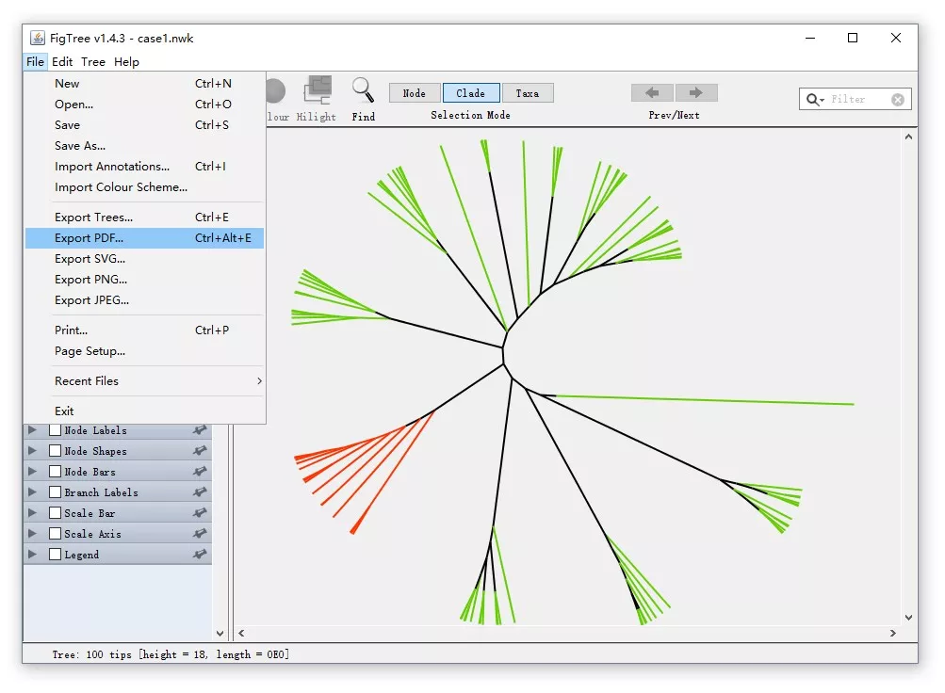Select New in File menu
The image size is (945, 693).
[x=145, y=84]
